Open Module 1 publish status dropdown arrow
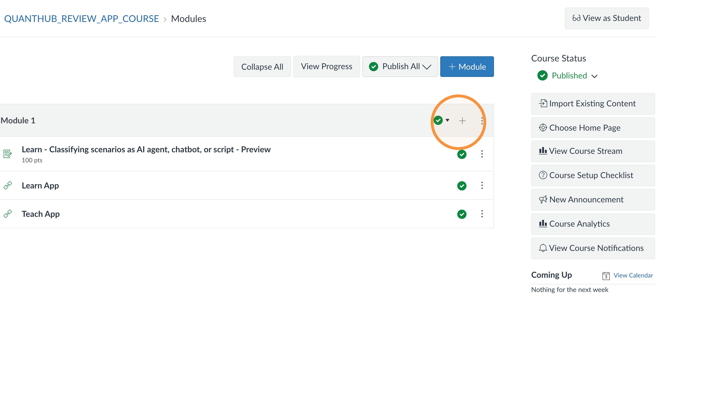This screenshot has width=711, height=397. coord(447,120)
